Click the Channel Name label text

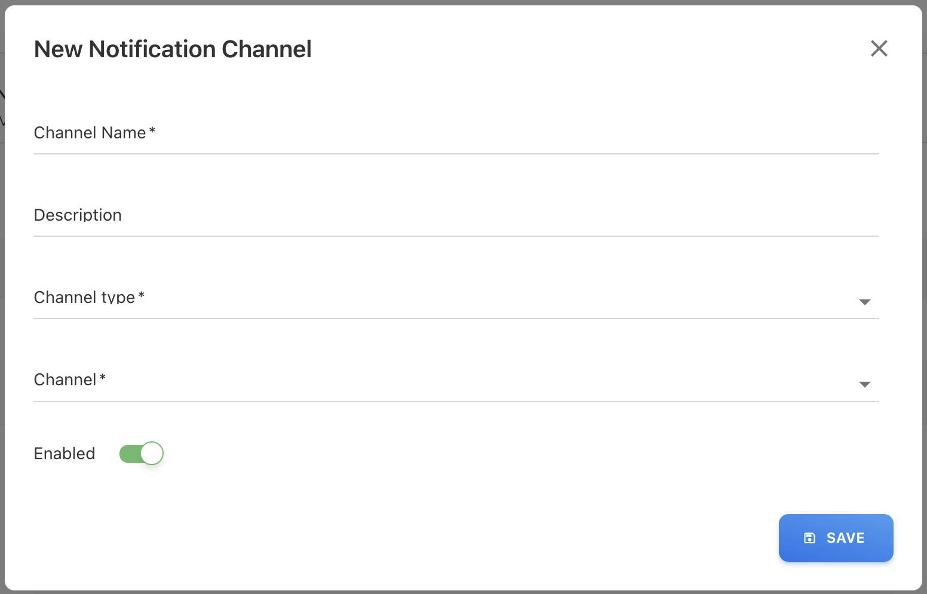[x=90, y=132]
